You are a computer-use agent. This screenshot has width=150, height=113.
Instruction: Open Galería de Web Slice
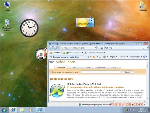(95, 53)
